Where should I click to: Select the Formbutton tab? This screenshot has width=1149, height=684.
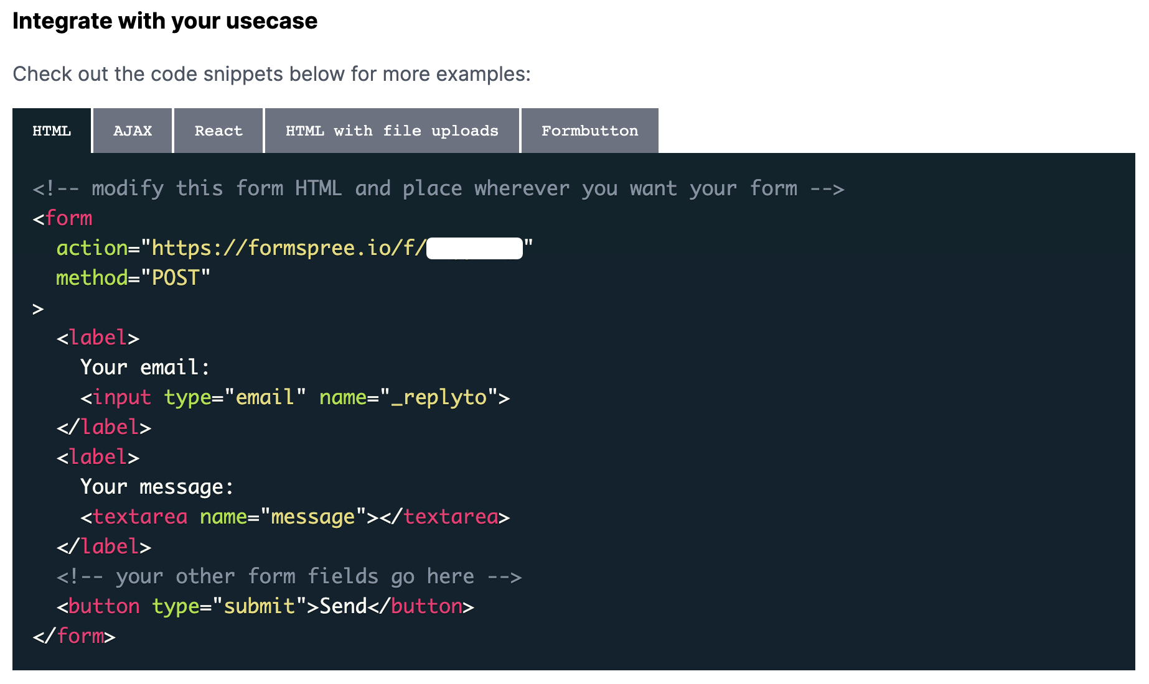coord(589,131)
